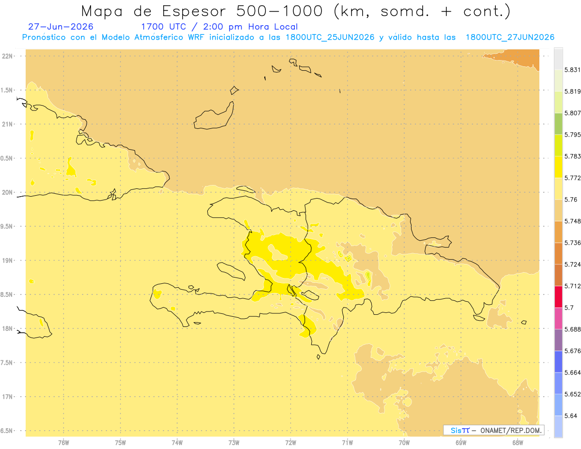This screenshot has width=581, height=449.
Task: Select the legend value 5.712
Action: coord(573,286)
